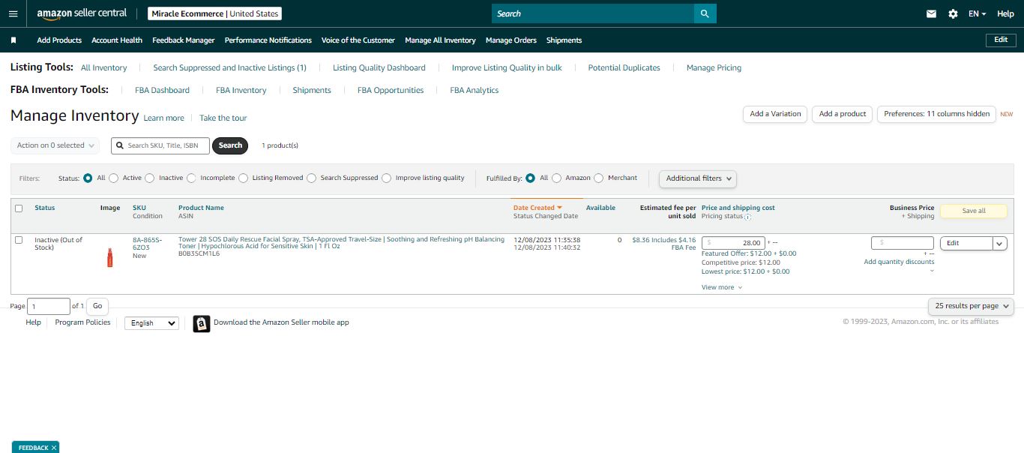Screen dimensions: 1024x453
Task: Select Fulfilled By Amazon radio
Action: point(556,178)
